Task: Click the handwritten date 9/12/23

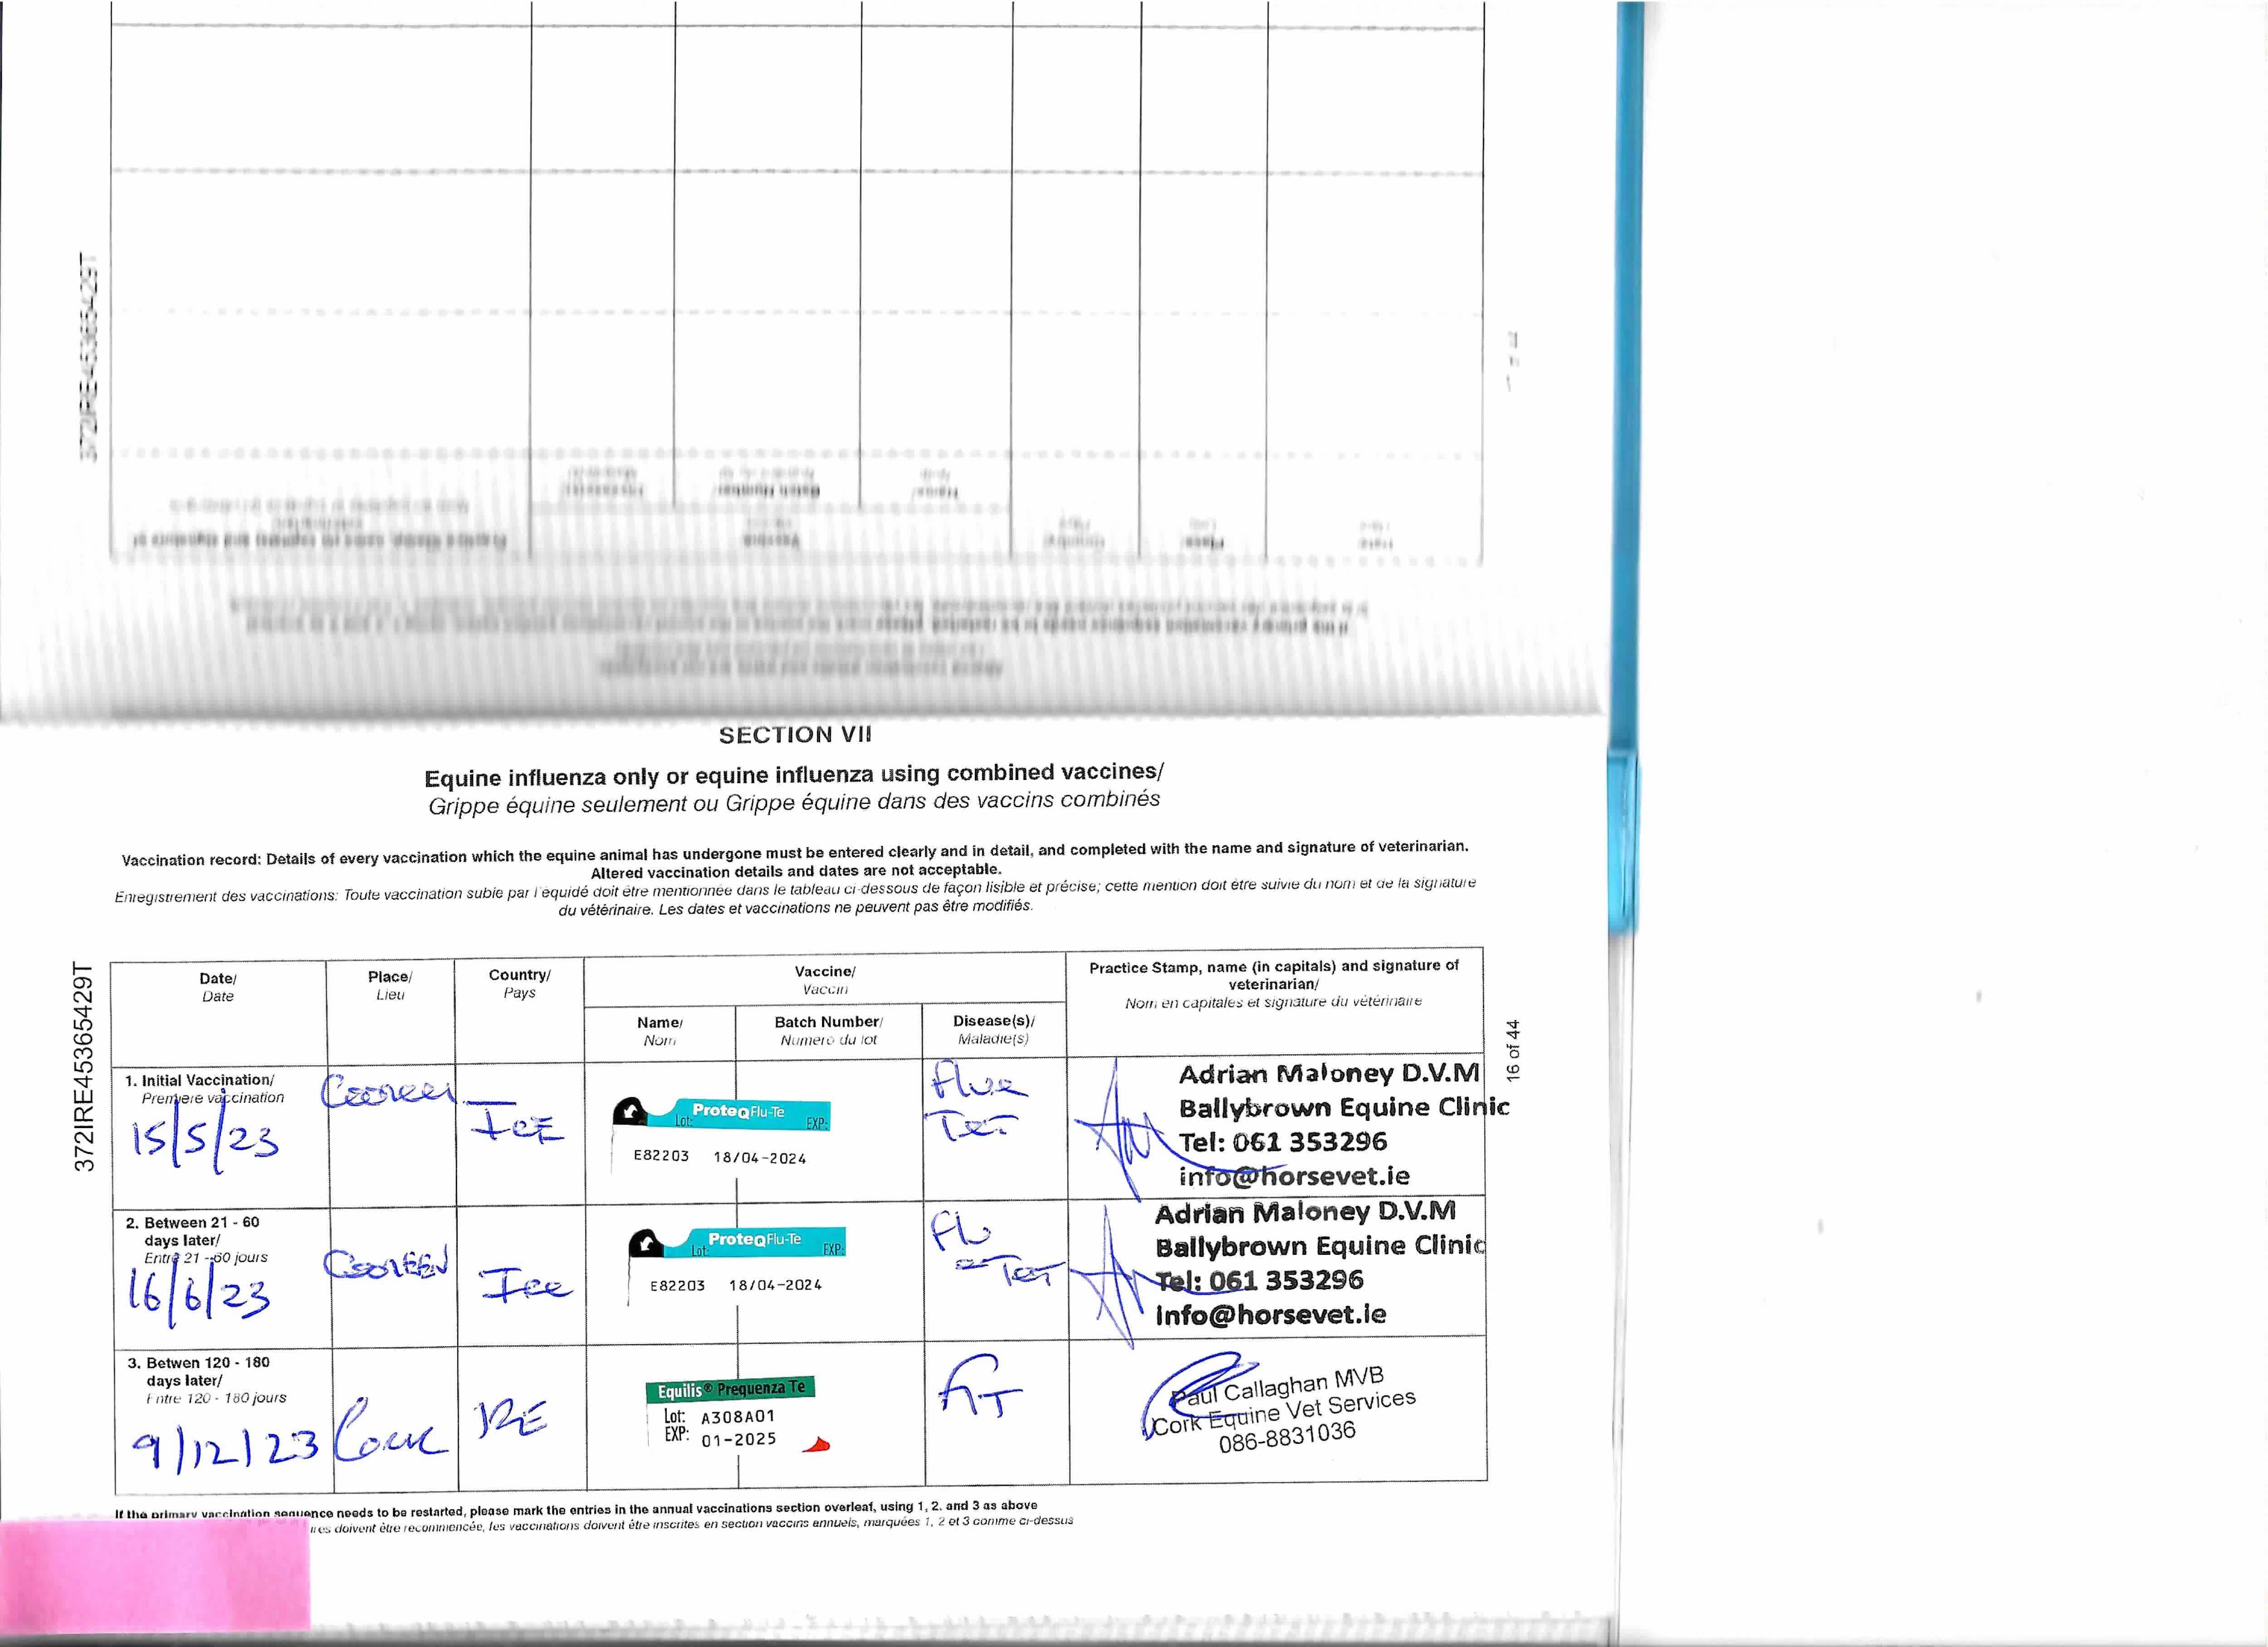Action: [x=224, y=1447]
